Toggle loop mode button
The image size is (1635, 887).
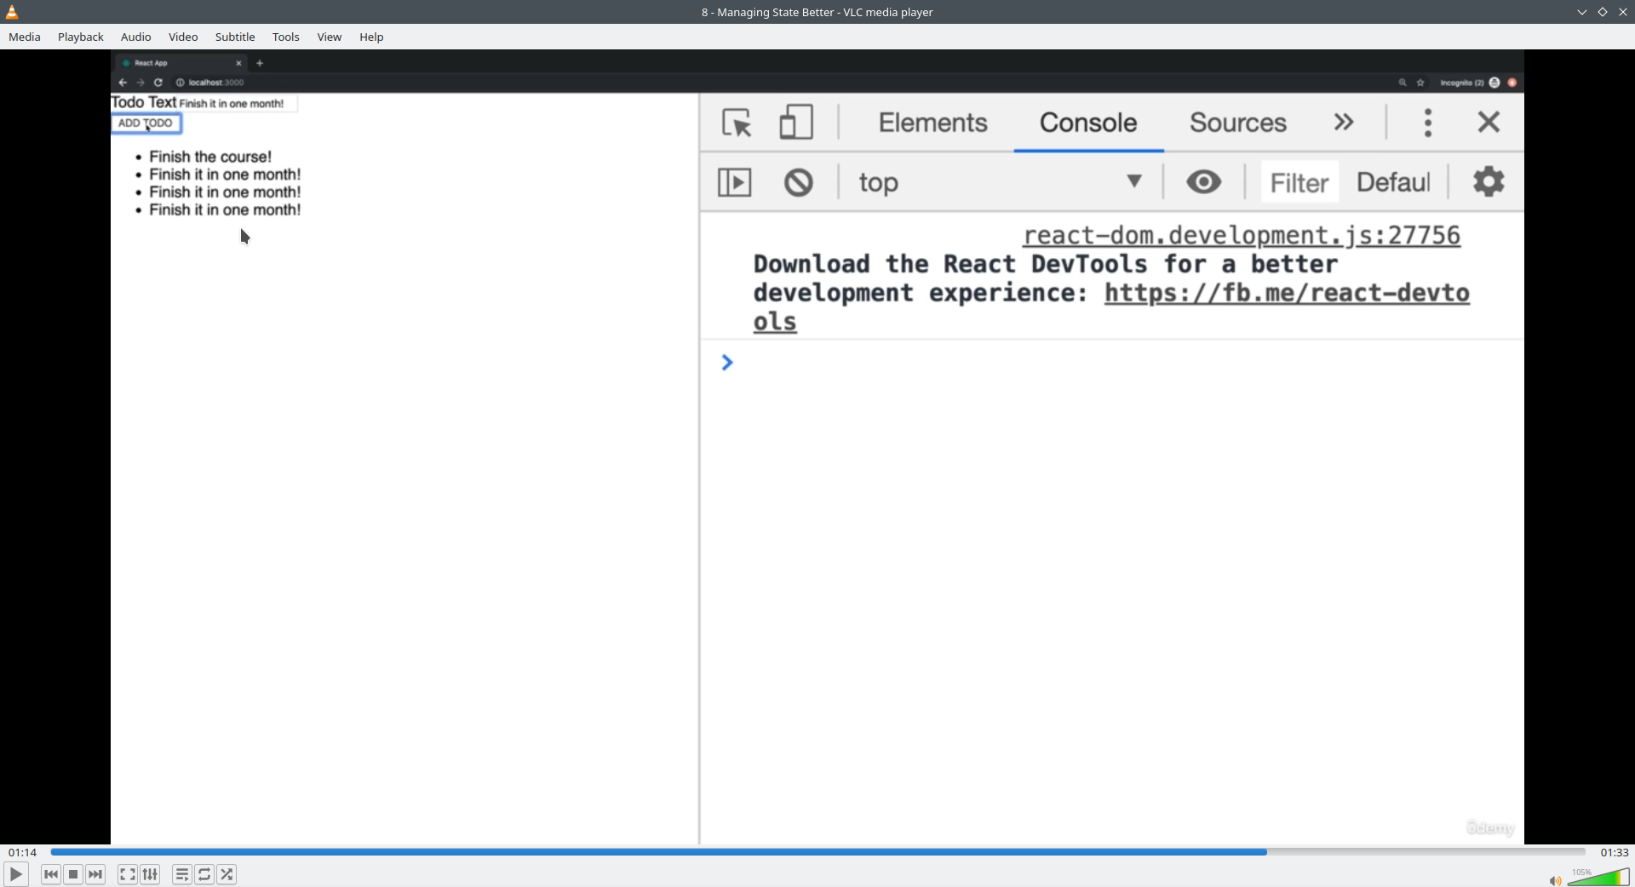click(x=204, y=874)
